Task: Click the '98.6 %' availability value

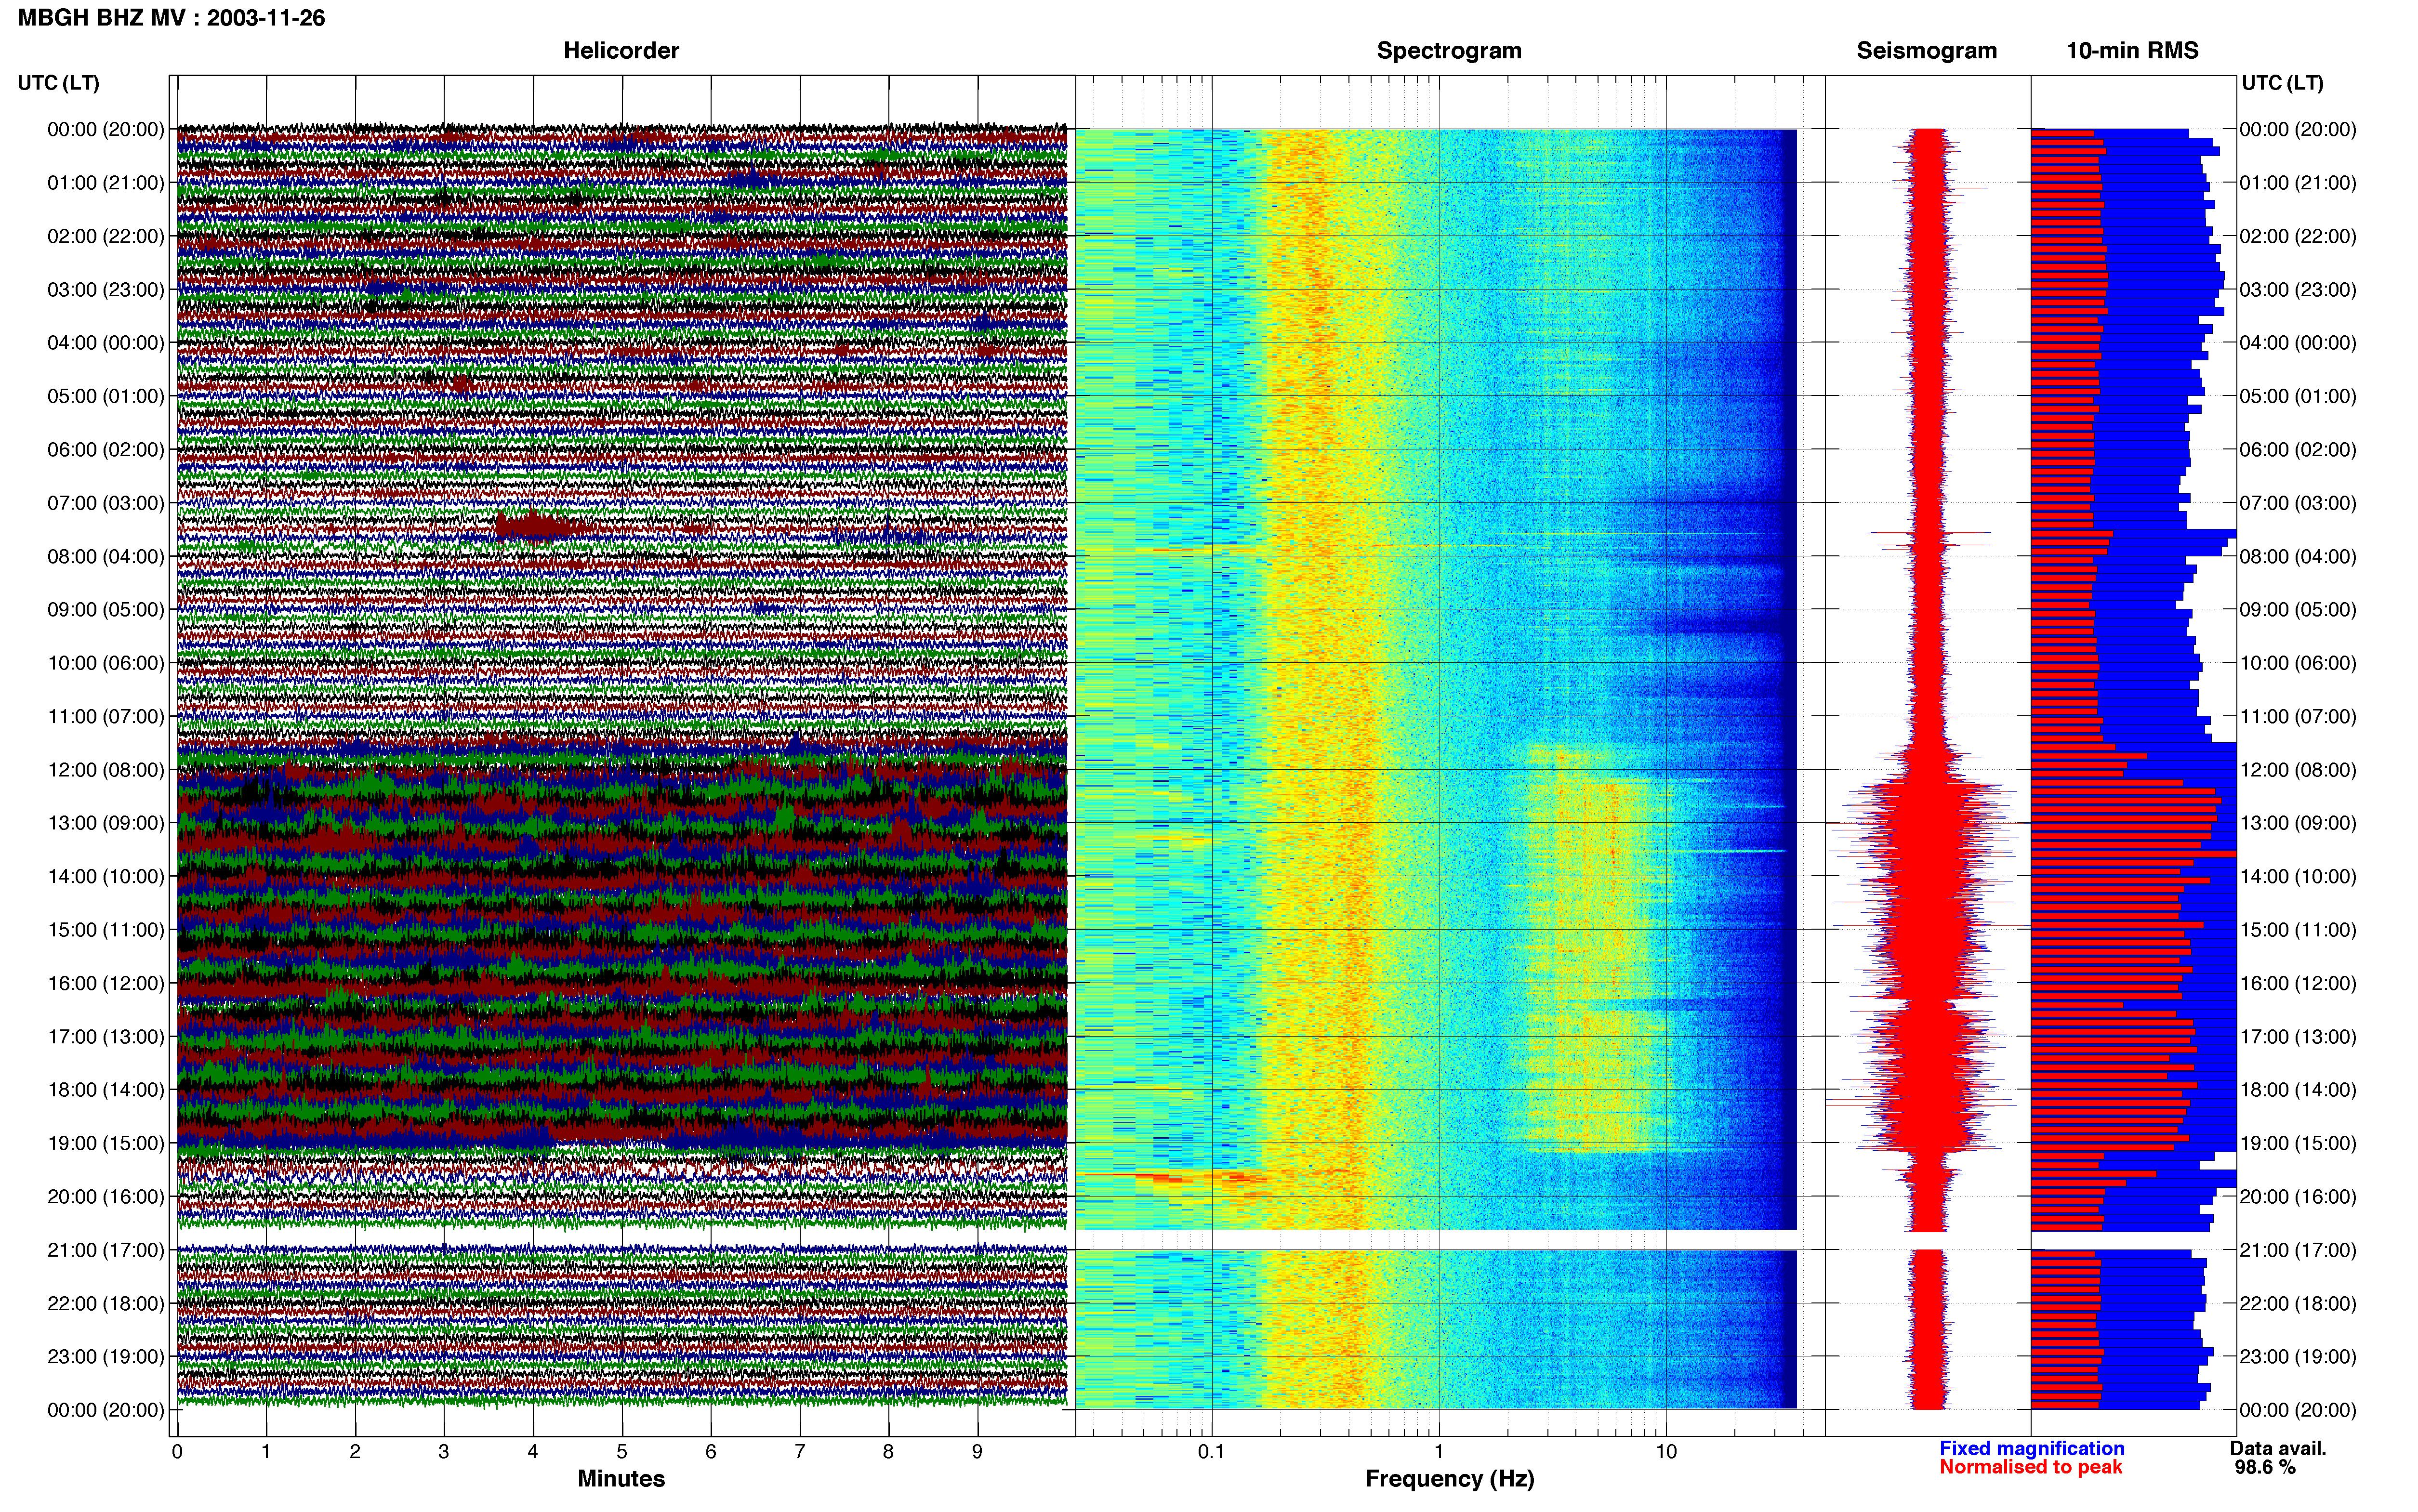Action: click(x=2265, y=1467)
